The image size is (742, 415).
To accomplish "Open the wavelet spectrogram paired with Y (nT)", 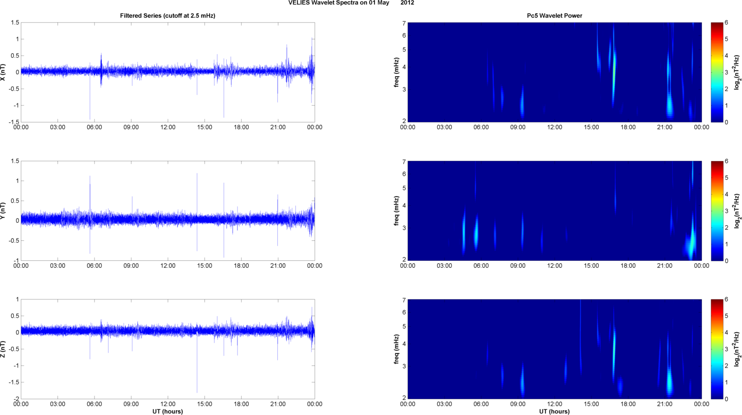I will pos(554,211).
